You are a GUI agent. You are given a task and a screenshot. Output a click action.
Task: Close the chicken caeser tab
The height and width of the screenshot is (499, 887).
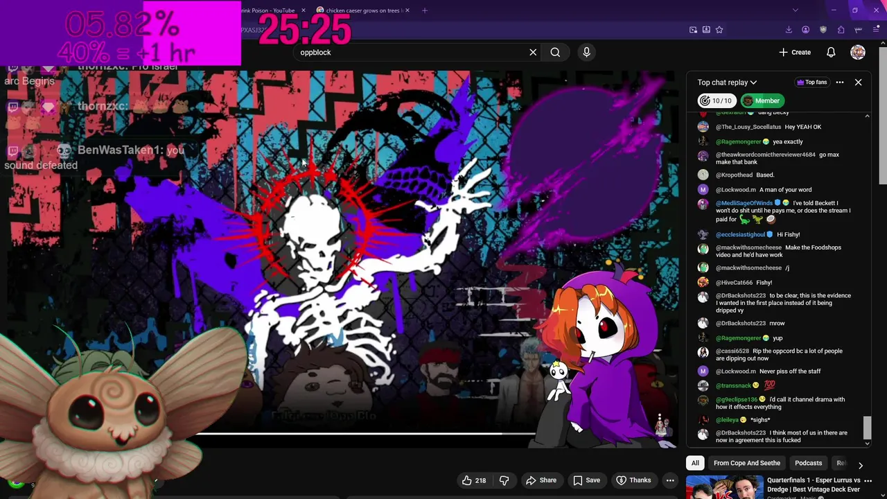407,10
